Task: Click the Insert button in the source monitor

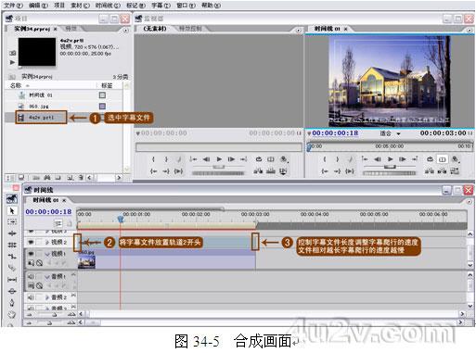Action: tap(258, 170)
